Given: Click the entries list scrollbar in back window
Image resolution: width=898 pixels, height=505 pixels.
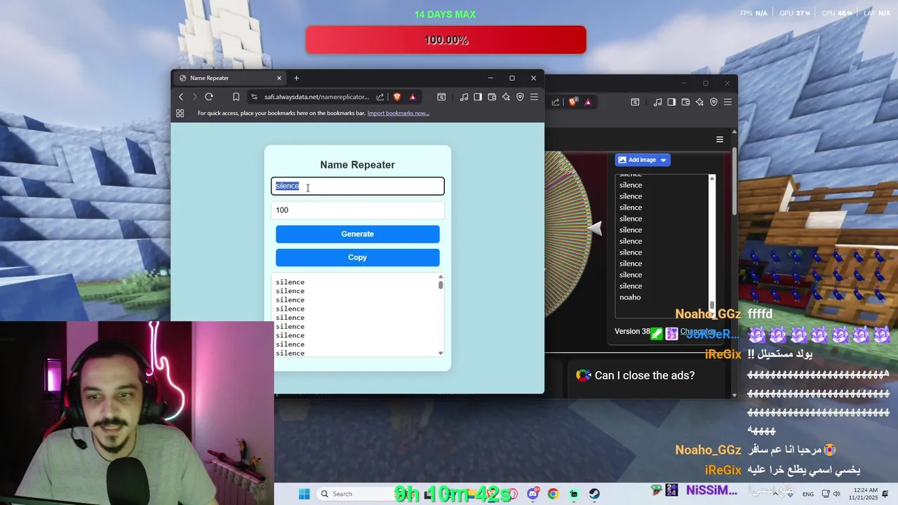Looking at the screenshot, I should (712, 304).
